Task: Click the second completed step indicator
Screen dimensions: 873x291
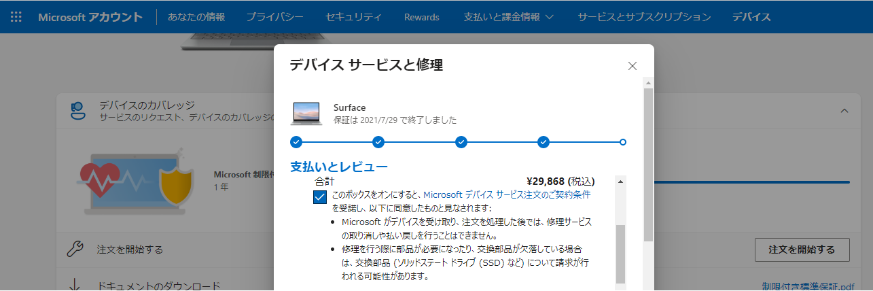Action: click(378, 142)
